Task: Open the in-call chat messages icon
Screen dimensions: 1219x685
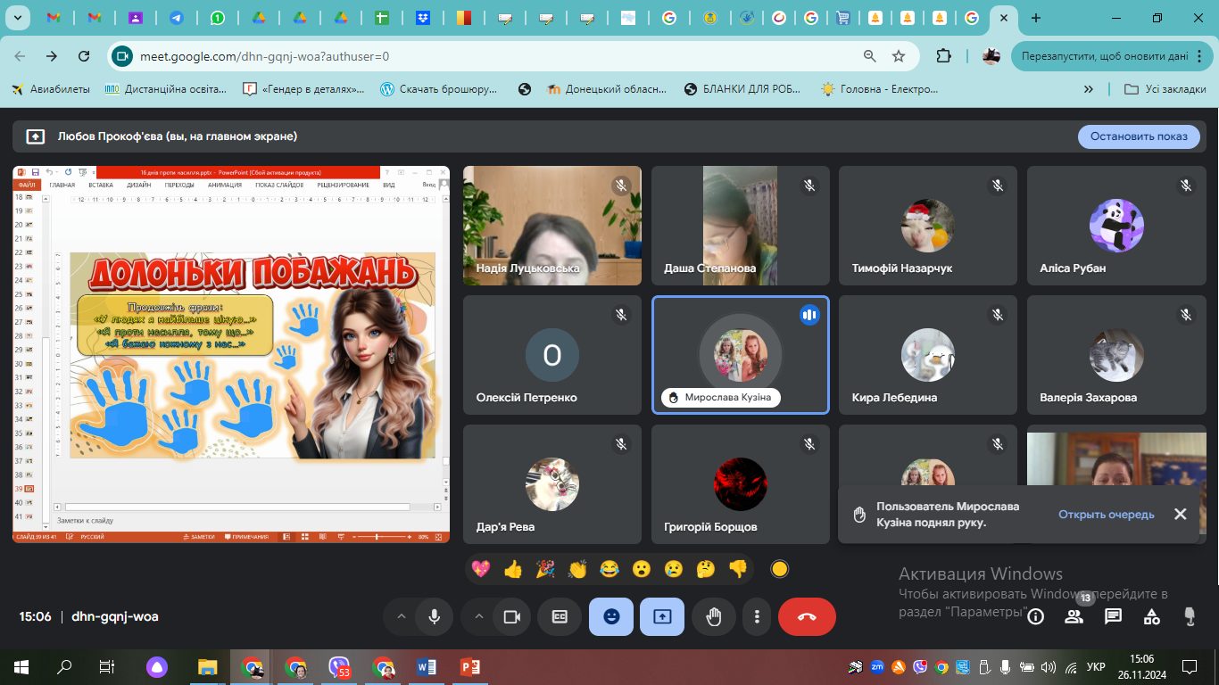Action: click(1113, 616)
